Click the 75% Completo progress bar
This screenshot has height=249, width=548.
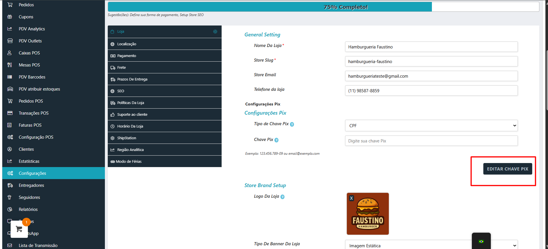[323, 7]
